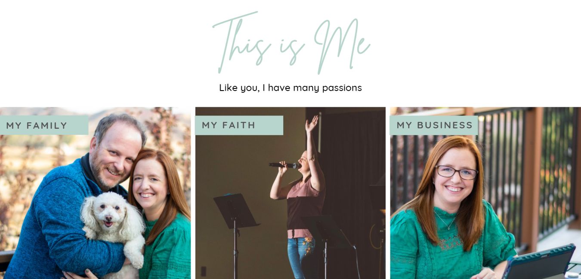Select the MY BUSINESS label

coord(435,125)
